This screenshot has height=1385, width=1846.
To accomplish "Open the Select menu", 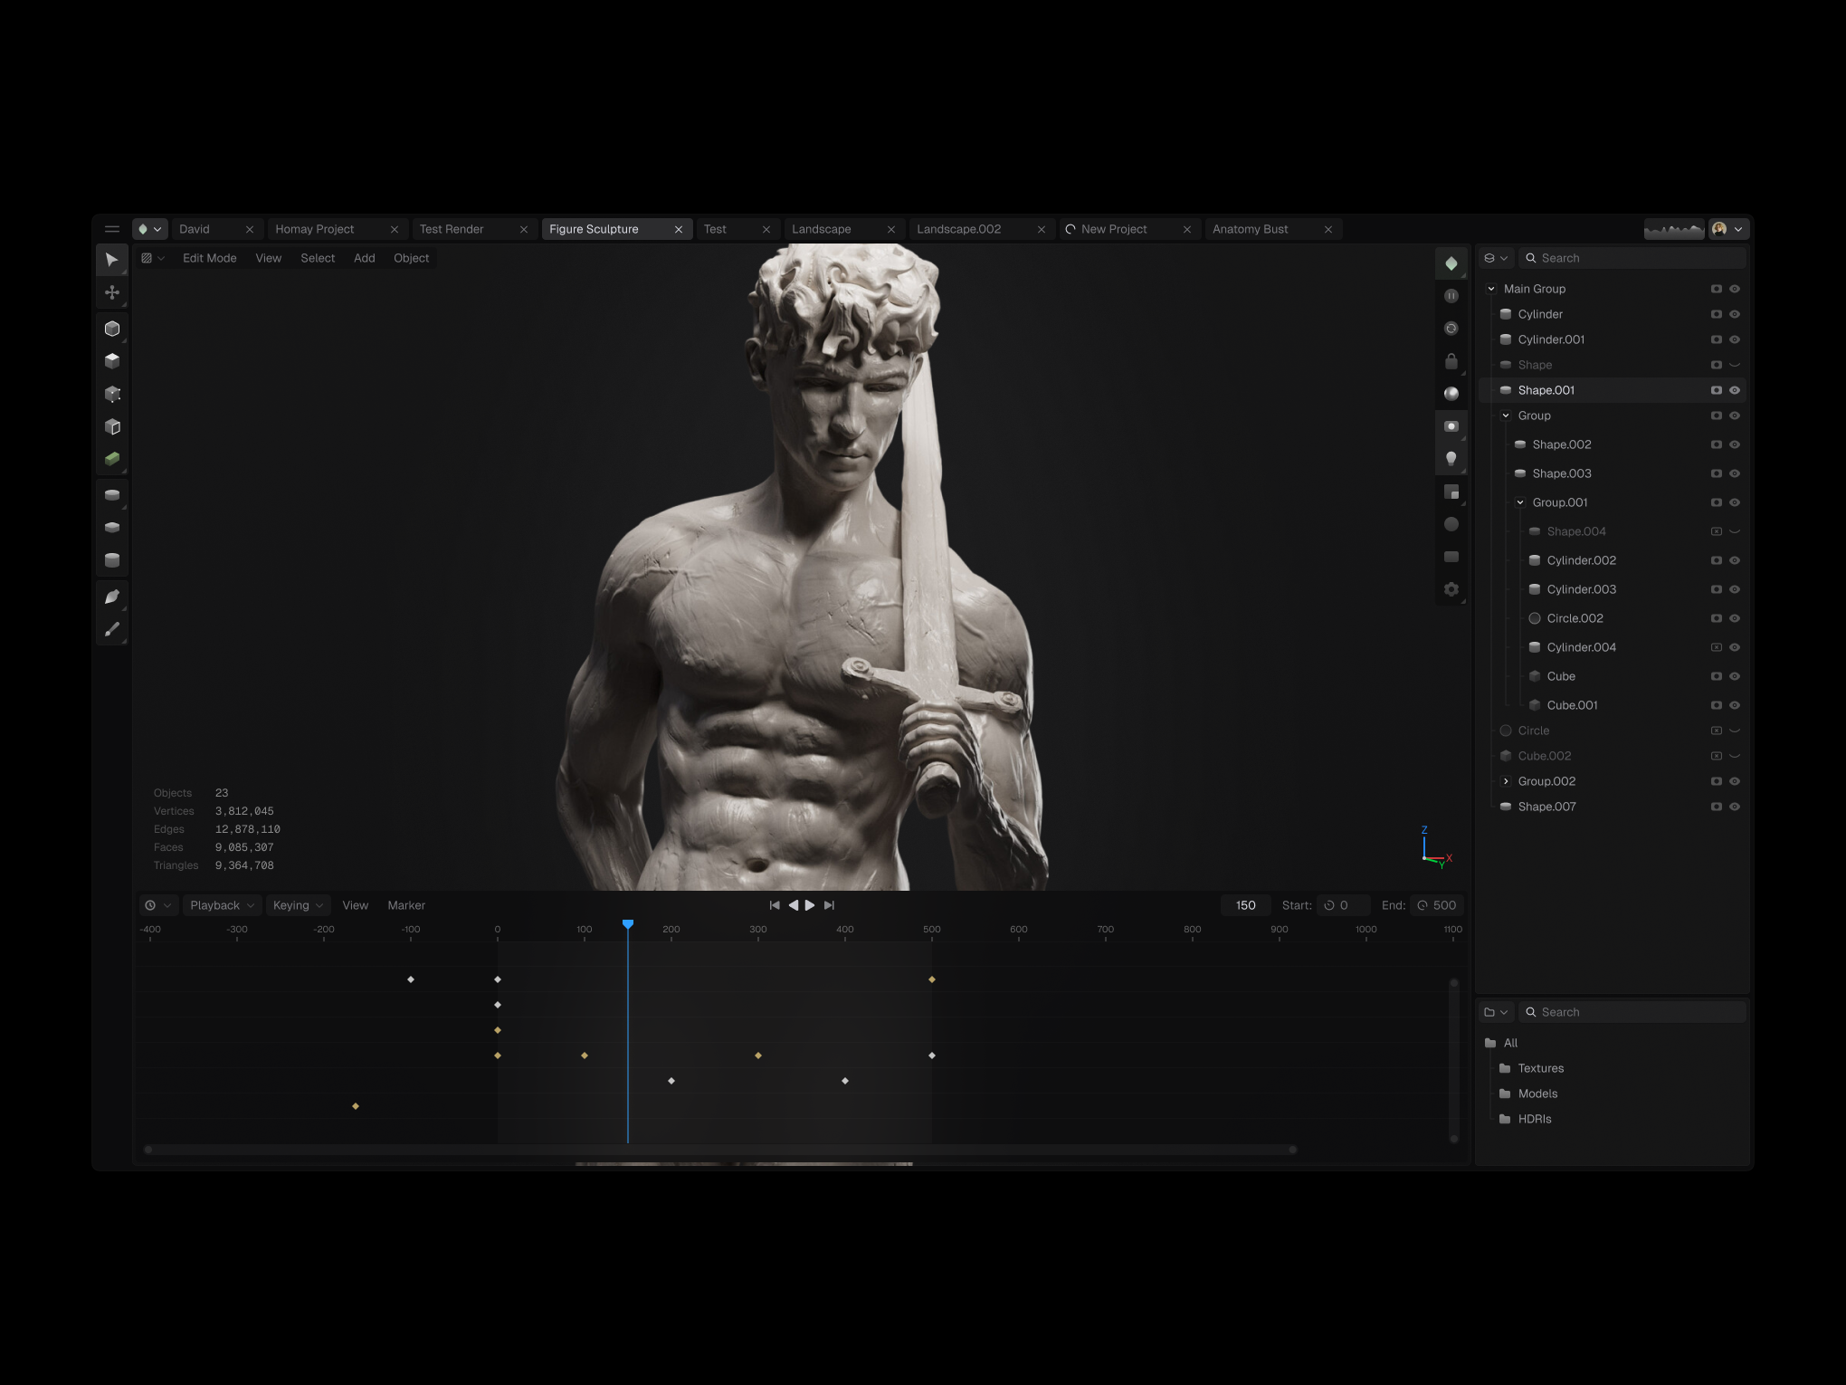I will (318, 258).
